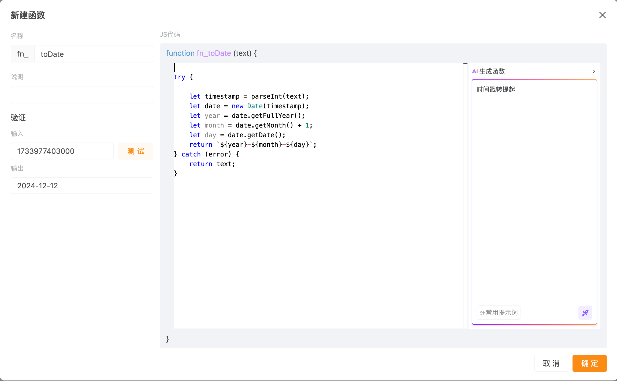Viewport: 617px width, 381px height.
Task: Click the JS代码 label
Action: 170,35
